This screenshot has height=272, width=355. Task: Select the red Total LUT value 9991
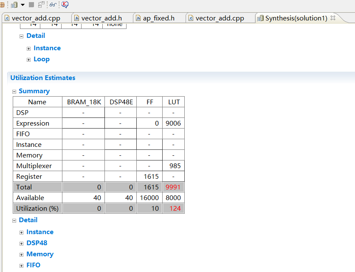(x=173, y=187)
